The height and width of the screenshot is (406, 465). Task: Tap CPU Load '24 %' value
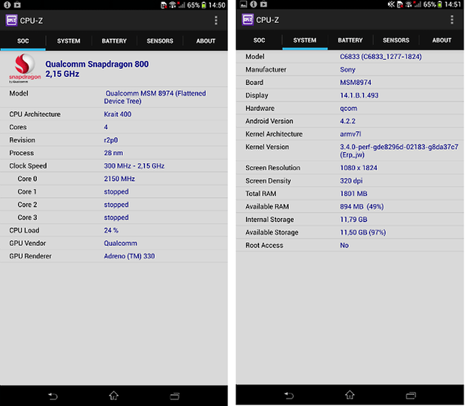(111, 230)
